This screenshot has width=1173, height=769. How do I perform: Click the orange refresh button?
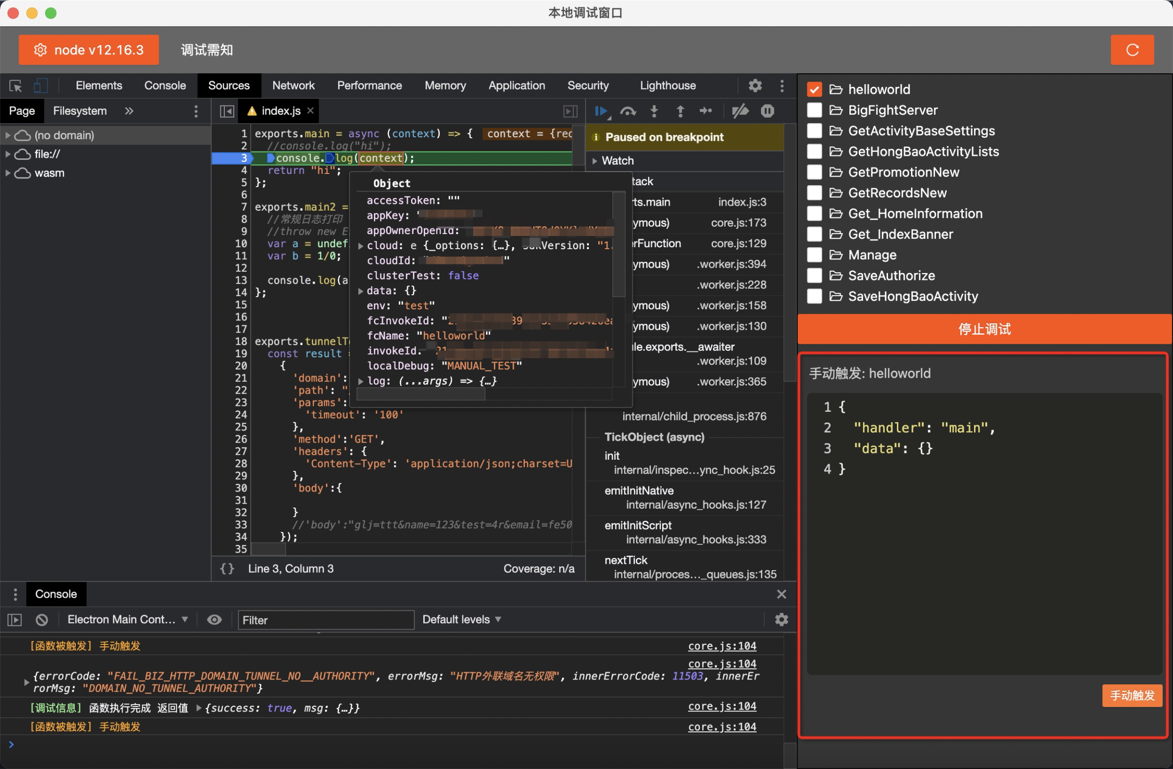pyautogui.click(x=1132, y=50)
